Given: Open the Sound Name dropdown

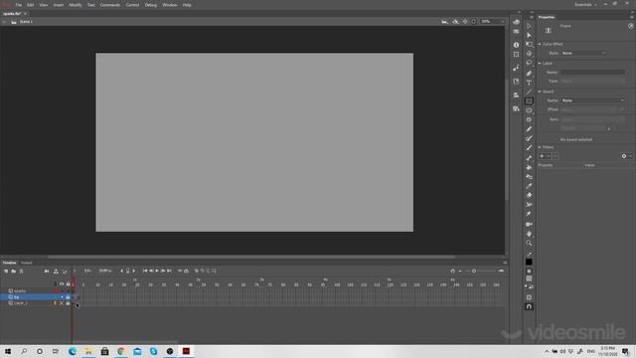Looking at the screenshot, I should click(593, 100).
